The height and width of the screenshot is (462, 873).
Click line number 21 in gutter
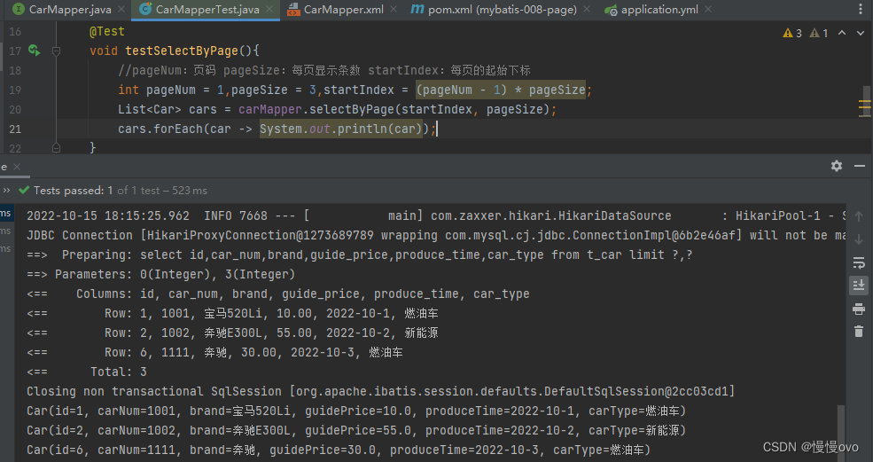(15, 129)
